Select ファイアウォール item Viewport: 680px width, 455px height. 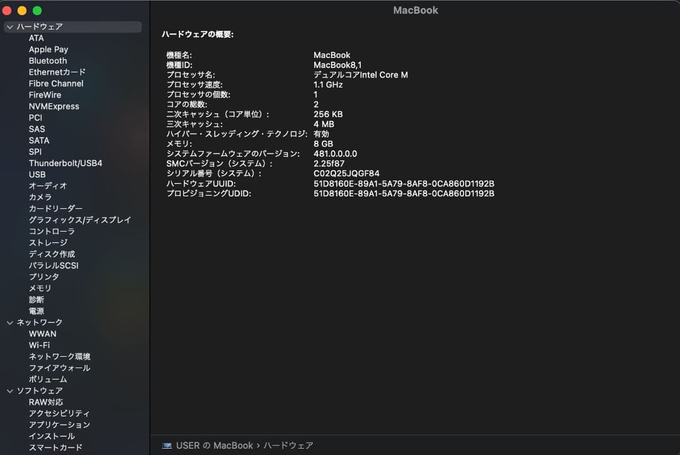(59, 368)
